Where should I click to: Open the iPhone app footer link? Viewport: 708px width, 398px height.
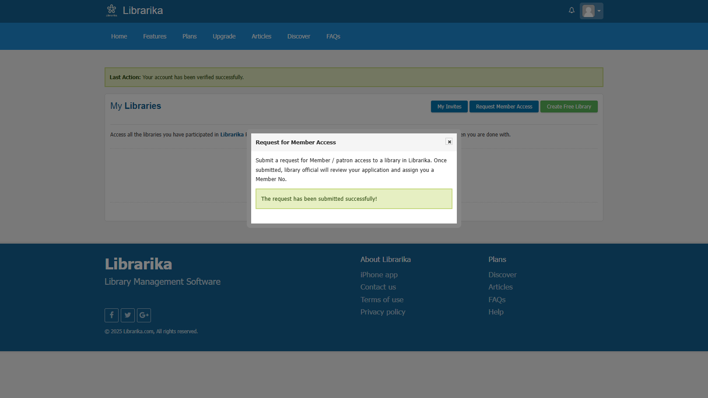coord(379,275)
